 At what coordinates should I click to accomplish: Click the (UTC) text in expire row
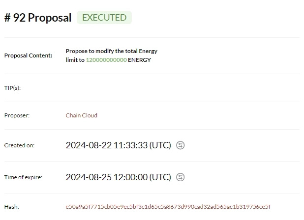point(160,177)
